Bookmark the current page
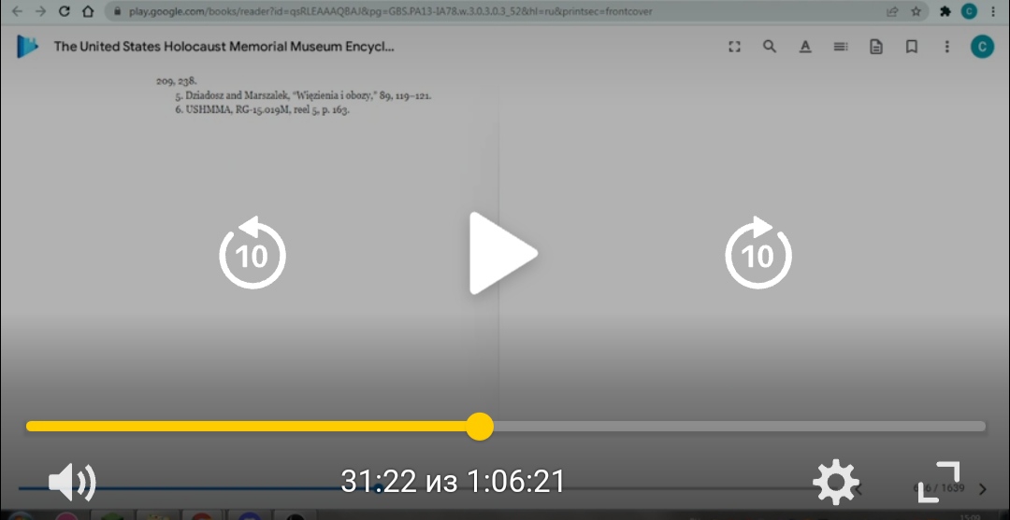Image resolution: width=1010 pixels, height=520 pixels. (x=912, y=47)
